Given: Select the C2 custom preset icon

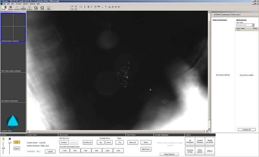Looking at the screenshot, I should [42, 8].
